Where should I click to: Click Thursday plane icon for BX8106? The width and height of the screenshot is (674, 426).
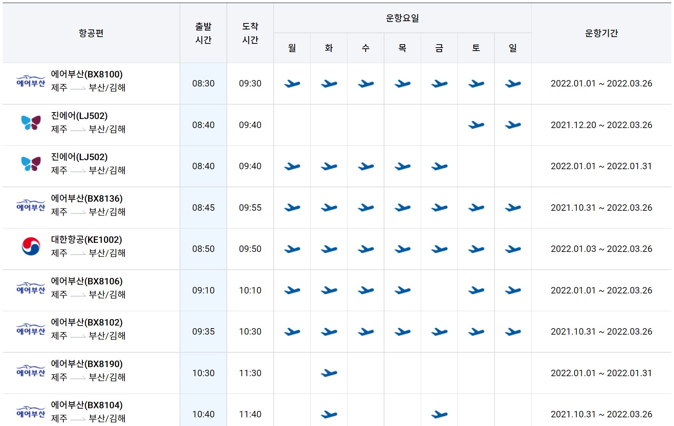[x=402, y=290]
